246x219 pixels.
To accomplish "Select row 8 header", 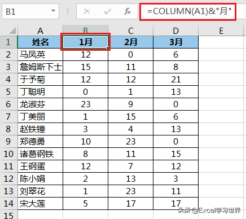I will 8,129.
